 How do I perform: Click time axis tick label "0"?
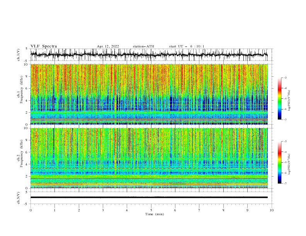coord(31,210)
